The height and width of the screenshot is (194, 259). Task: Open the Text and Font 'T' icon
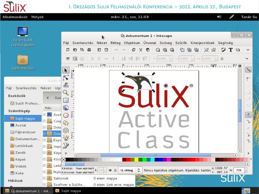coord(231,50)
